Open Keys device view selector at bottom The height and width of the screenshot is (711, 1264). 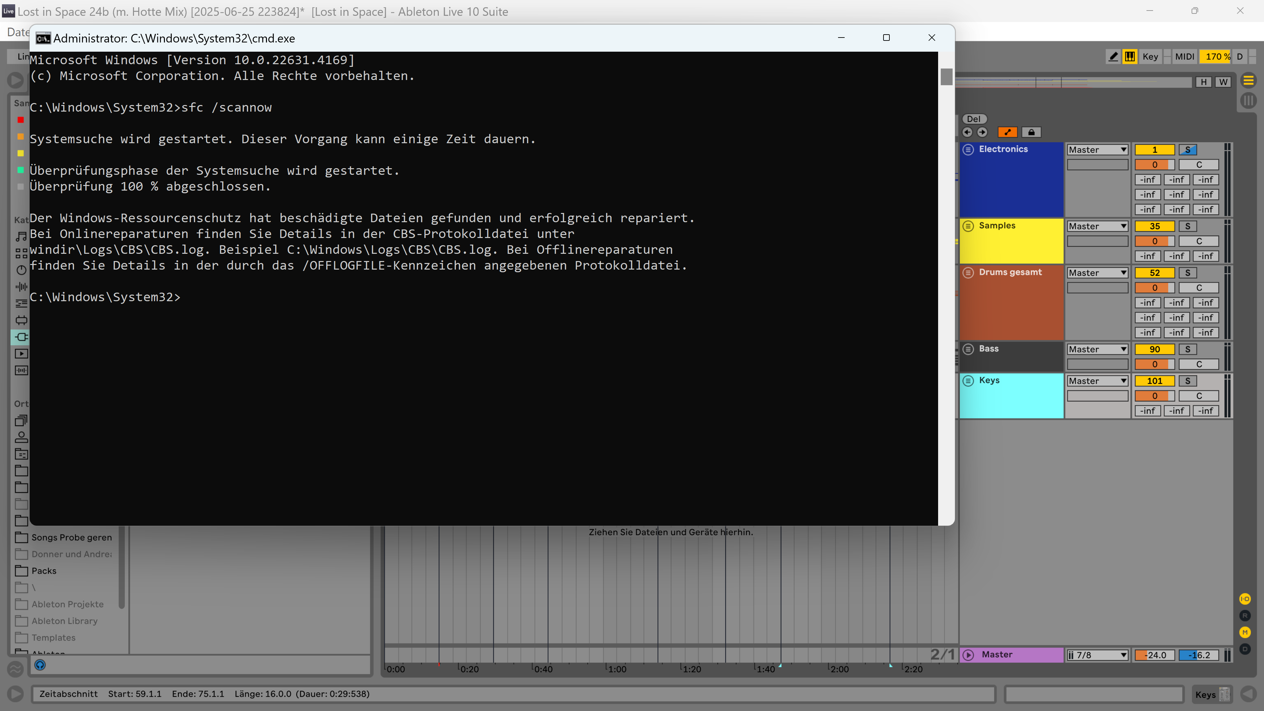(x=1212, y=694)
